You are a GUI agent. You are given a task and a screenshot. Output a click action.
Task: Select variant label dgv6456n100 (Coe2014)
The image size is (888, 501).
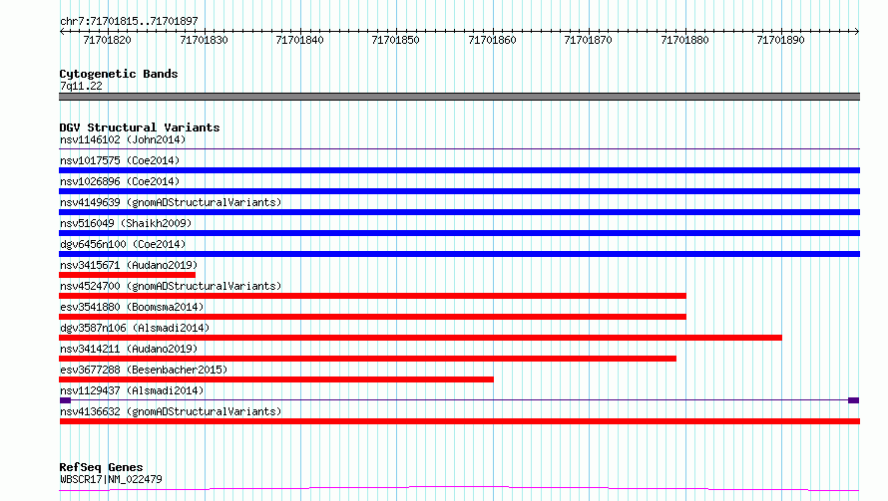coord(123,244)
